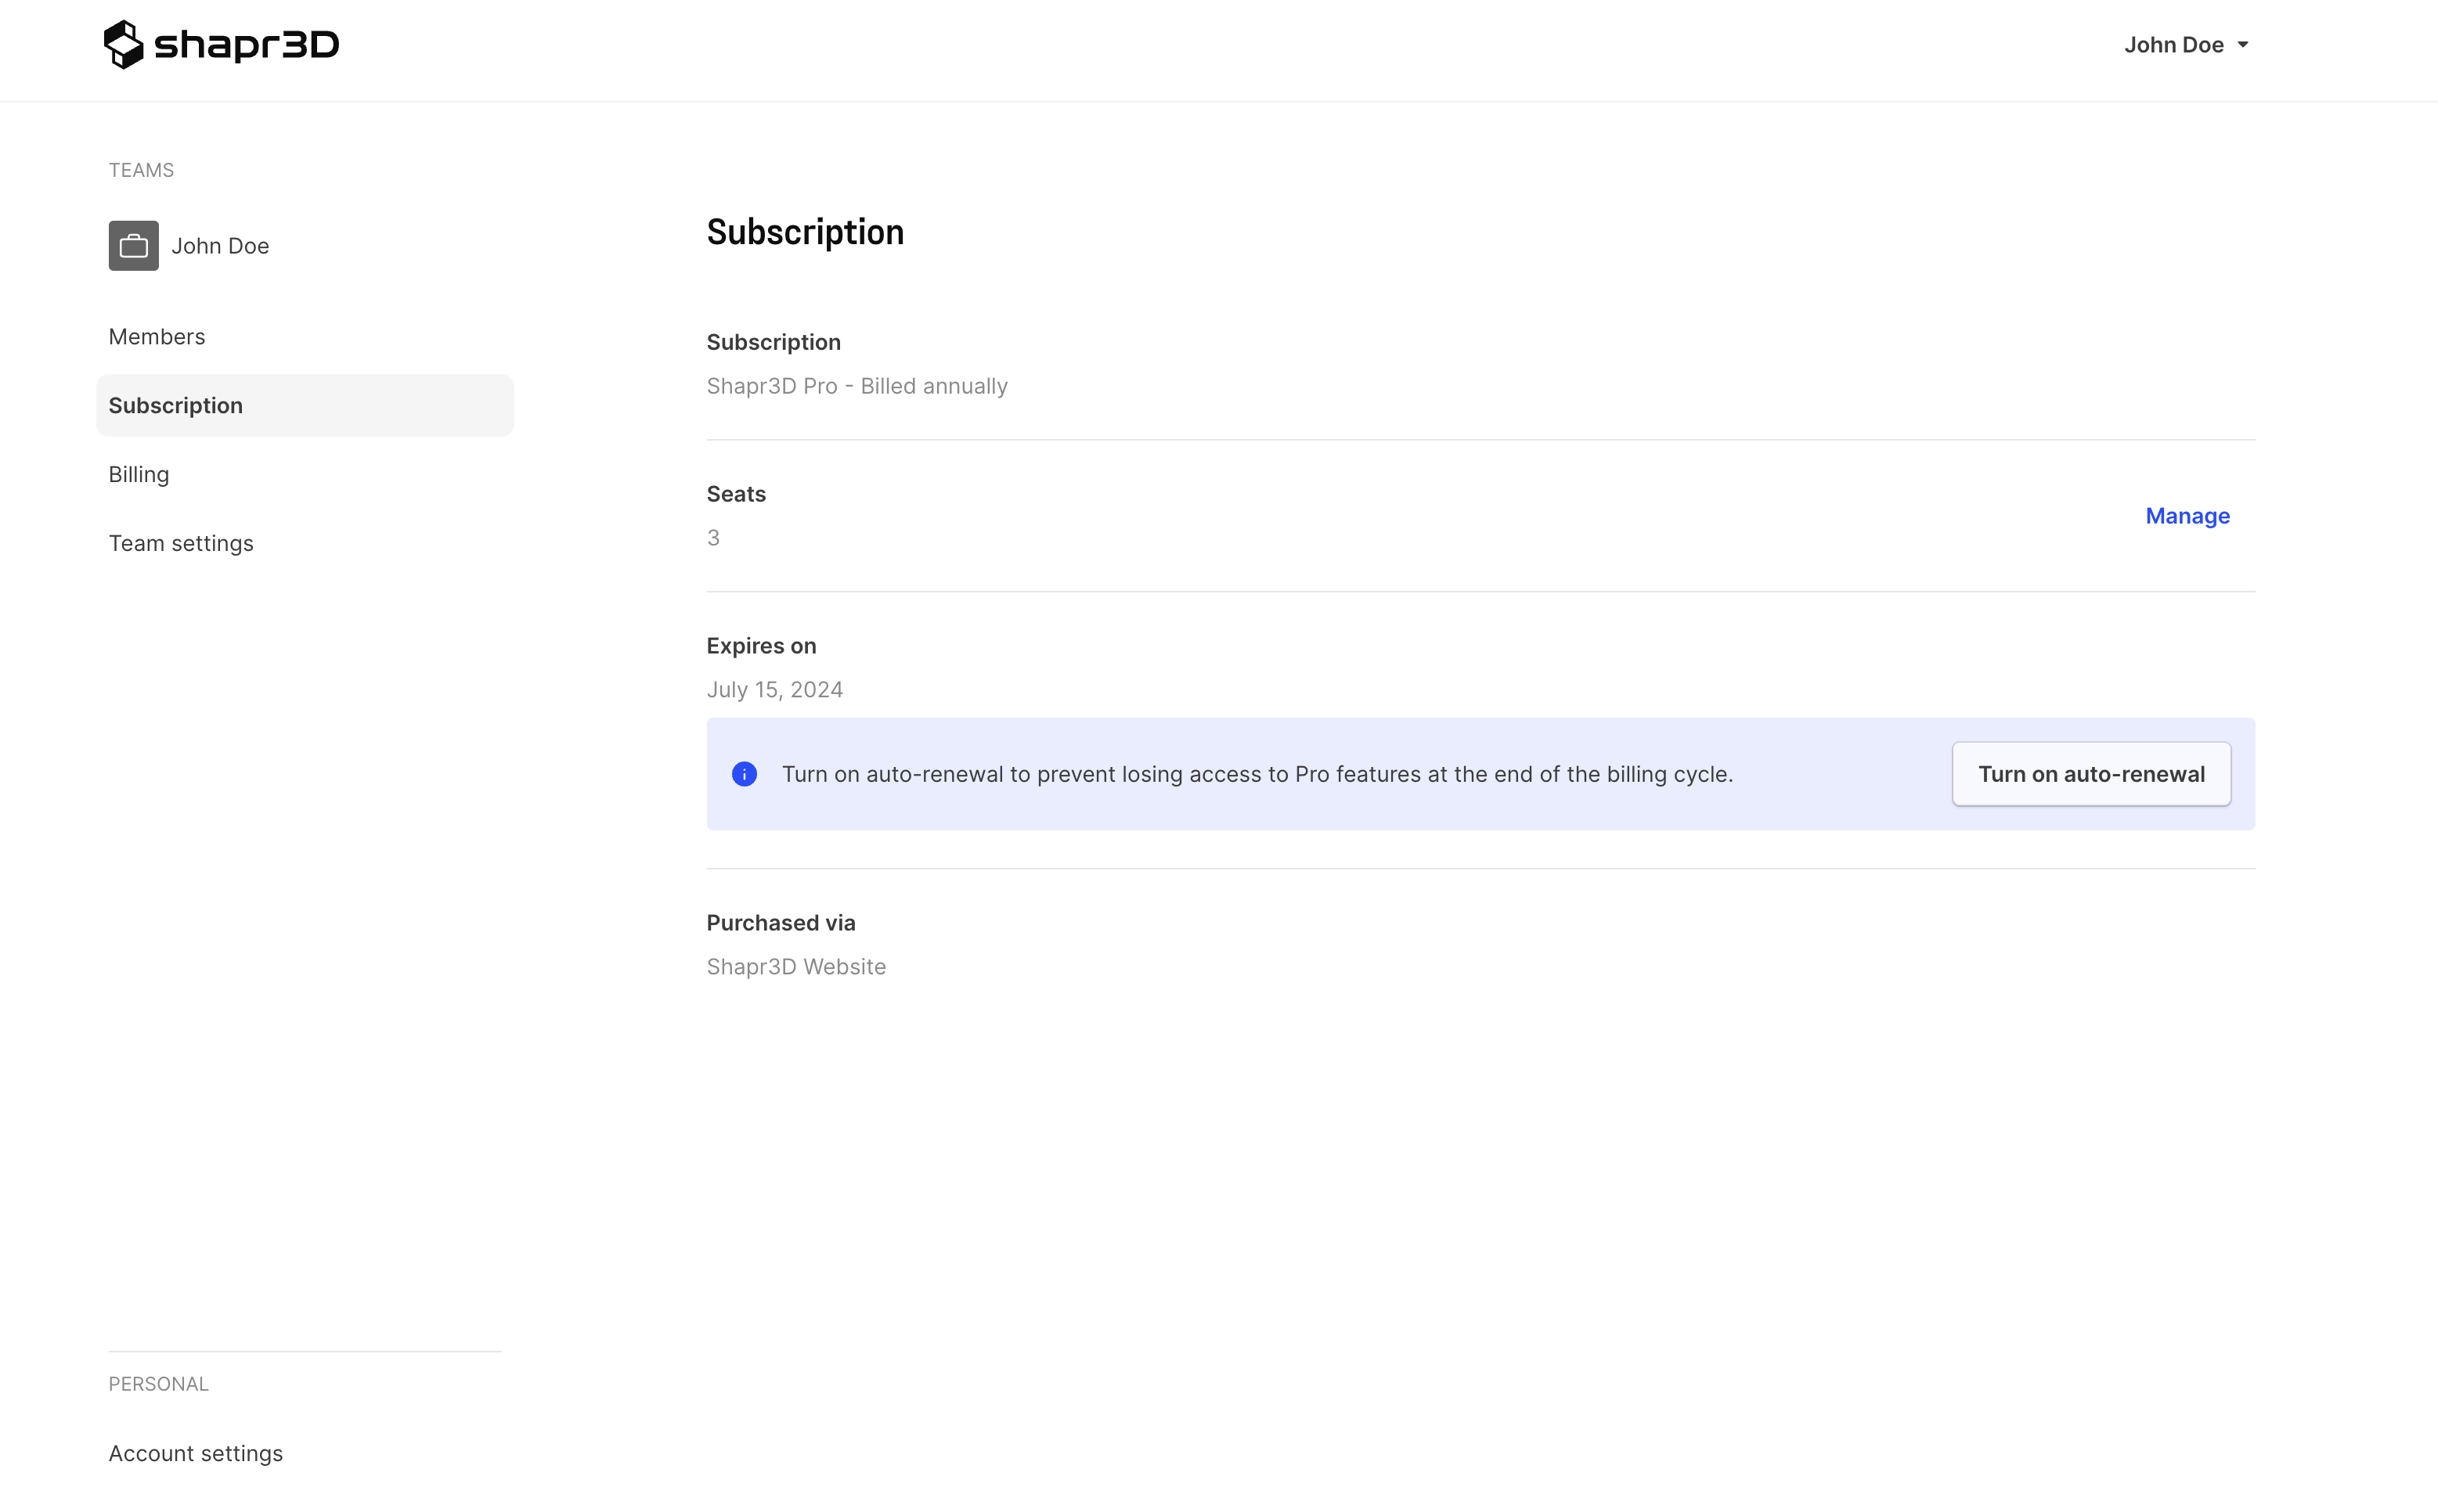This screenshot has height=1512, width=2438.
Task: Switch to the Members section
Action: 157,336
